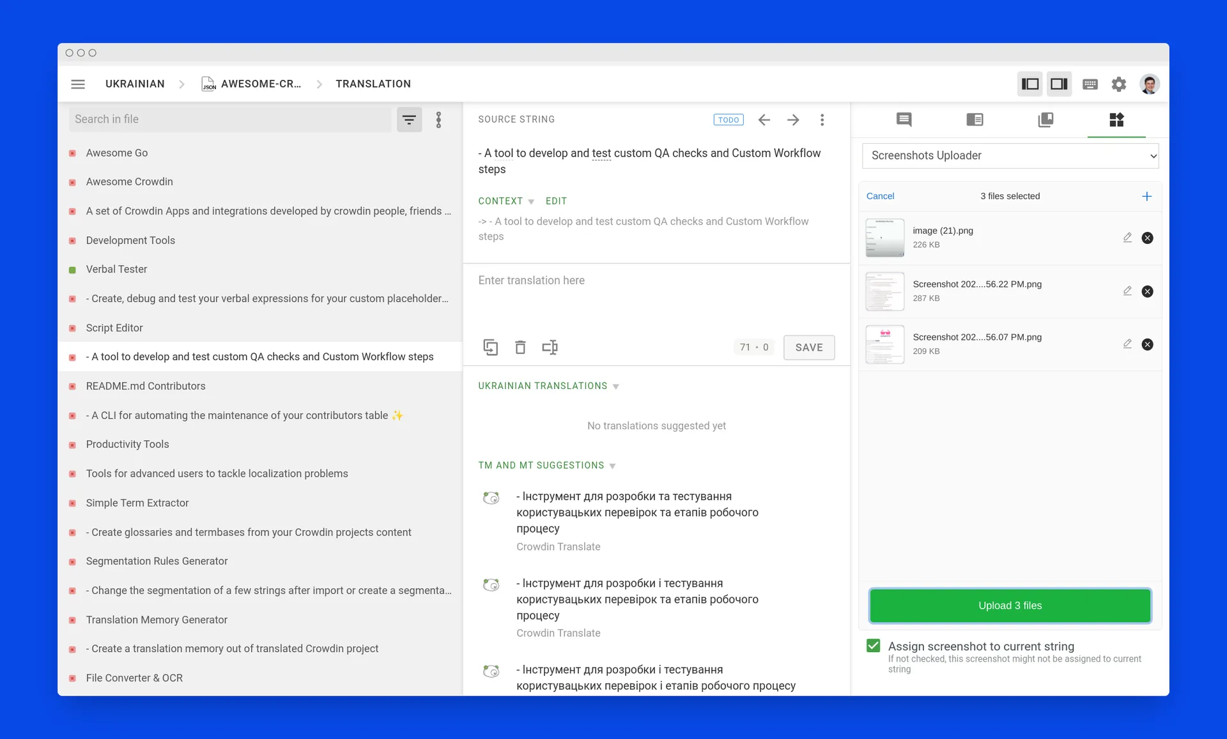The width and height of the screenshot is (1227, 739).
Task: Switch to the Apps panel tab
Action: click(x=1116, y=119)
